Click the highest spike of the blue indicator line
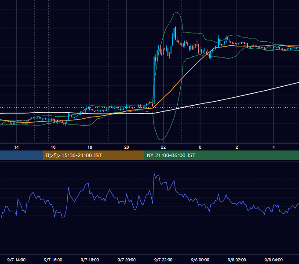The image size is (299, 264). (154, 174)
